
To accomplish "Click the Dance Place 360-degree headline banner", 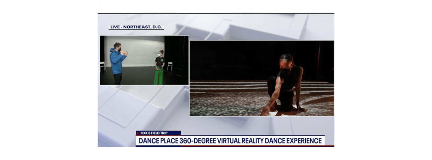I will (x=230, y=141).
